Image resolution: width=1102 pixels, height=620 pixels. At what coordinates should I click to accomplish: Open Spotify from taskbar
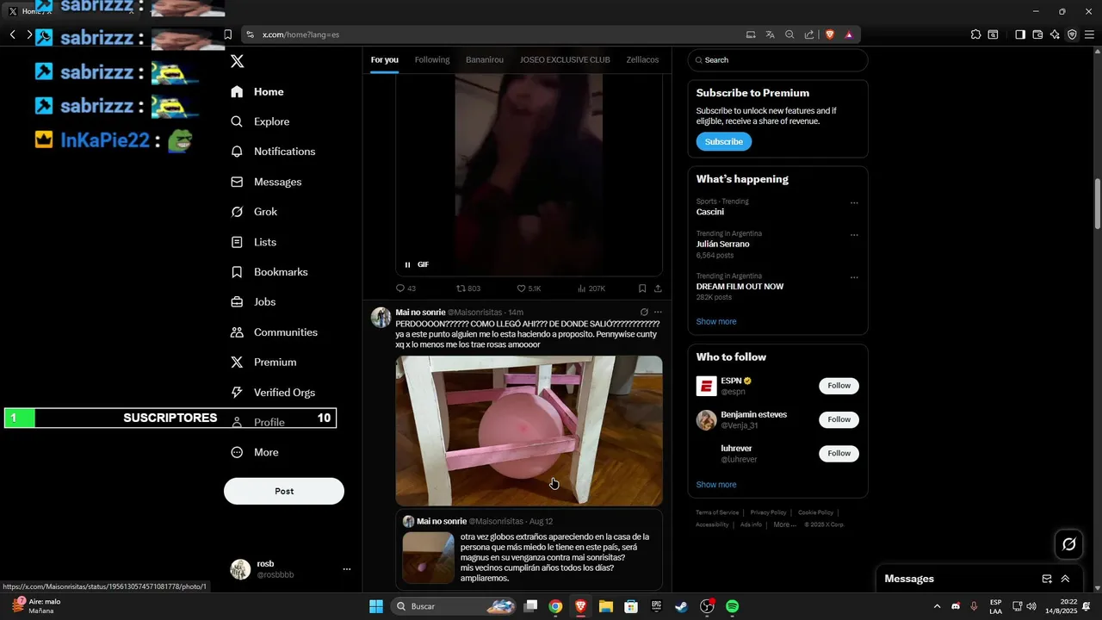pyautogui.click(x=732, y=606)
